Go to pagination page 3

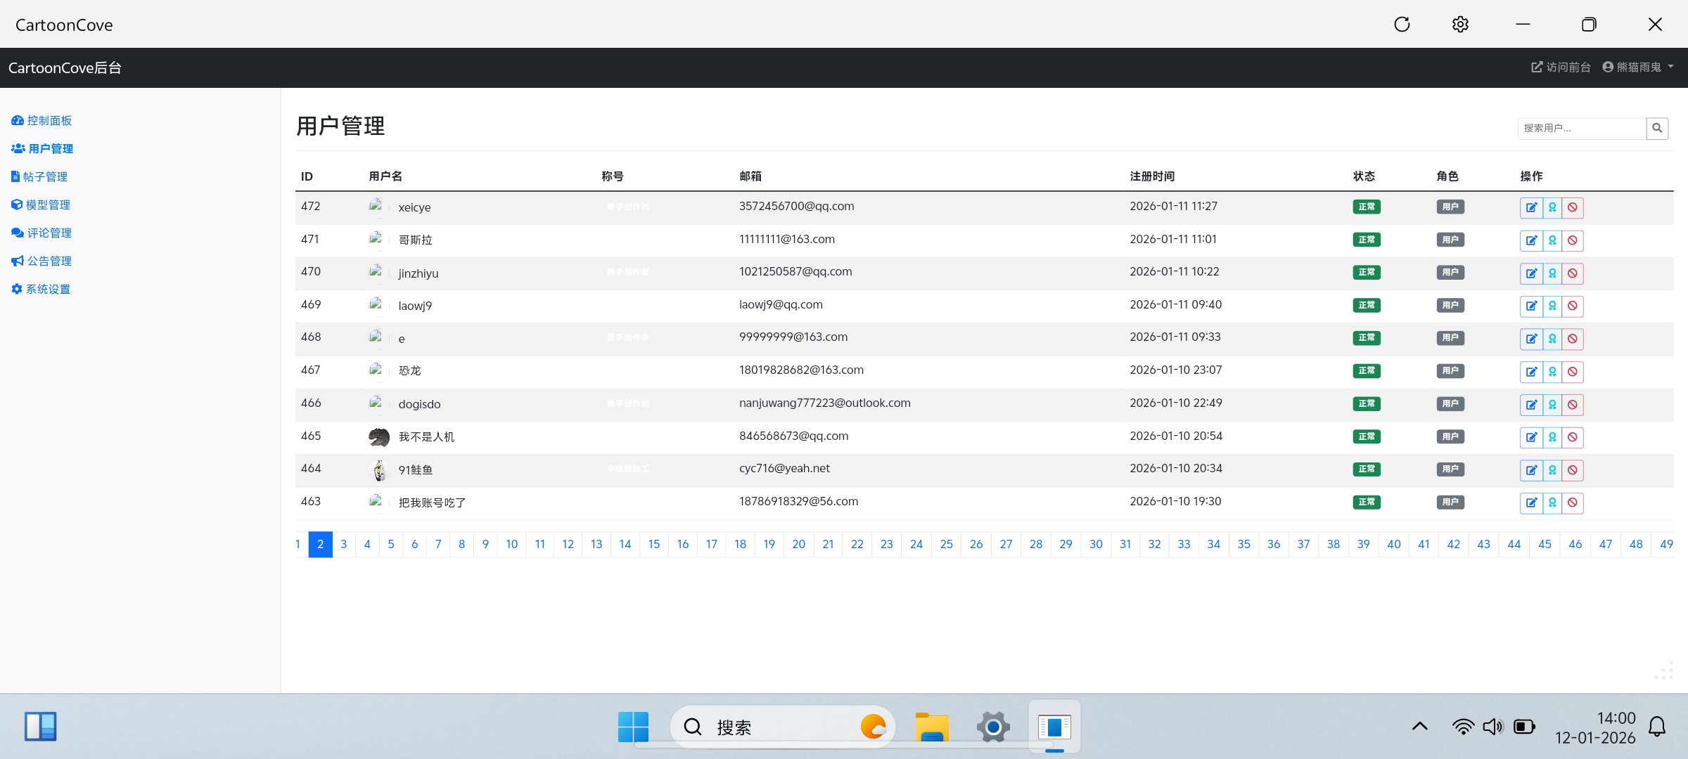tap(344, 544)
